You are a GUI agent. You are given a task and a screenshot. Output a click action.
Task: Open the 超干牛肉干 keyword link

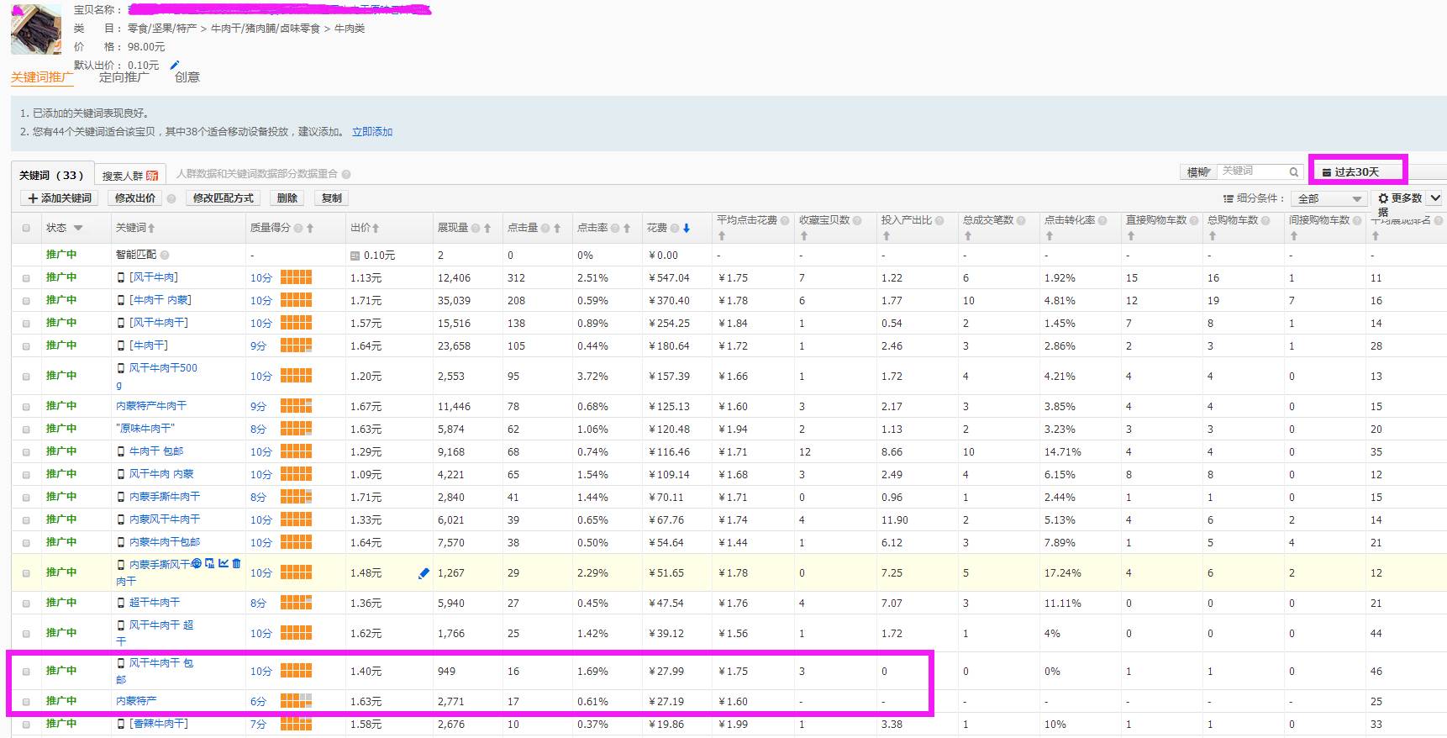155,603
